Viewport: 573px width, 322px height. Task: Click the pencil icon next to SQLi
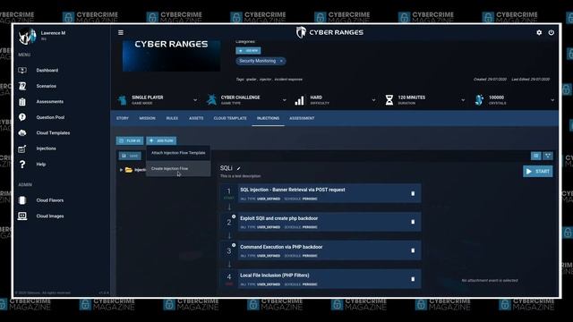tap(239, 168)
